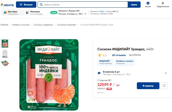
Task: Open the Акции percent icon
Action: coord(148,3)
